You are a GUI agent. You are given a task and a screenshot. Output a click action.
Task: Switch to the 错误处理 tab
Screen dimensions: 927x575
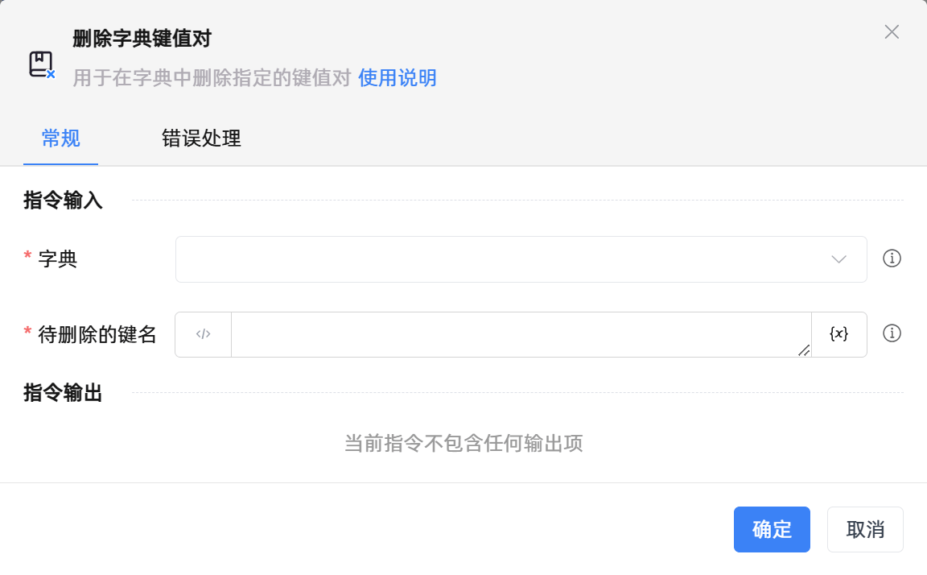[x=201, y=139]
